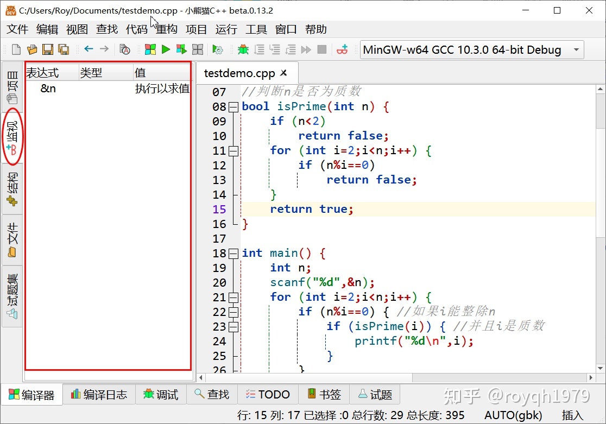Viewport: 606px width, 424px height.
Task: Open the 调试 bottom panel tab
Action: point(161,395)
